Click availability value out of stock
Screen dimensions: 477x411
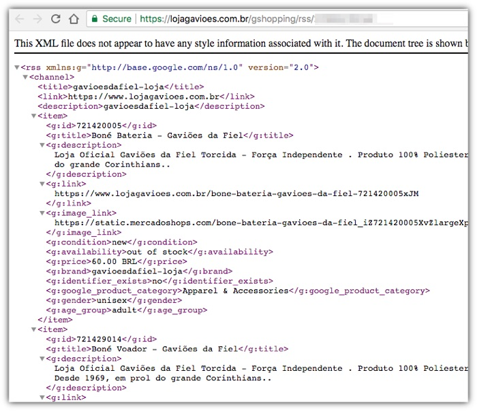pyautogui.click(x=157, y=252)
